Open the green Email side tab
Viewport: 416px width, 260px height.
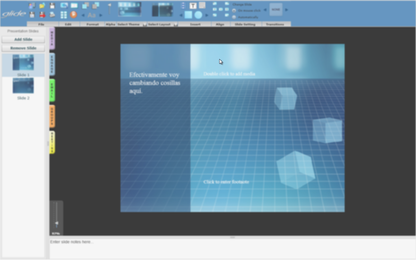click(x=52, y=90)
